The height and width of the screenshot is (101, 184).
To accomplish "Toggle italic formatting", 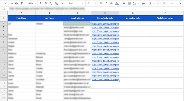I will click(x=106, y=3).
